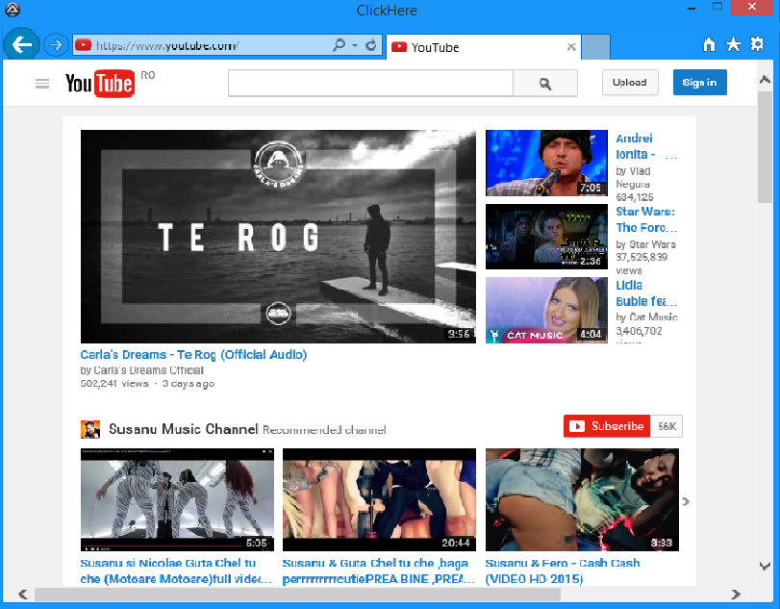Open the browser Home icon

tap(709, 45)
